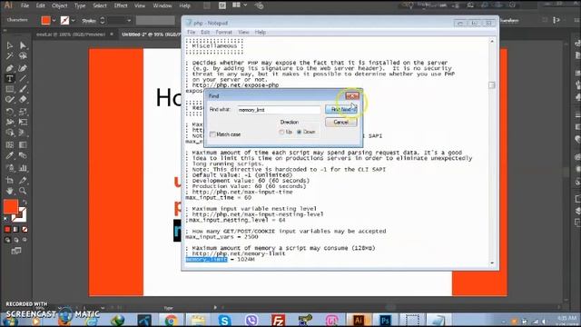Select the Mesh tool
The image size is (581, 327).
10,144
